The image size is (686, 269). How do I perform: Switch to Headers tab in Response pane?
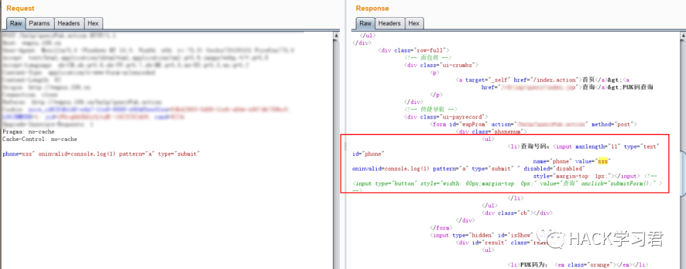(x=389, y=23)
